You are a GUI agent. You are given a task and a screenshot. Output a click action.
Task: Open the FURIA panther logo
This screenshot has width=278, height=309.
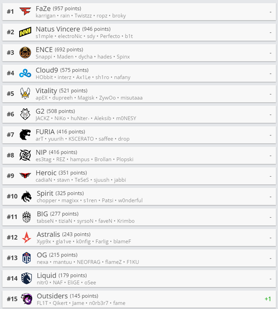(x=25, y=135)
